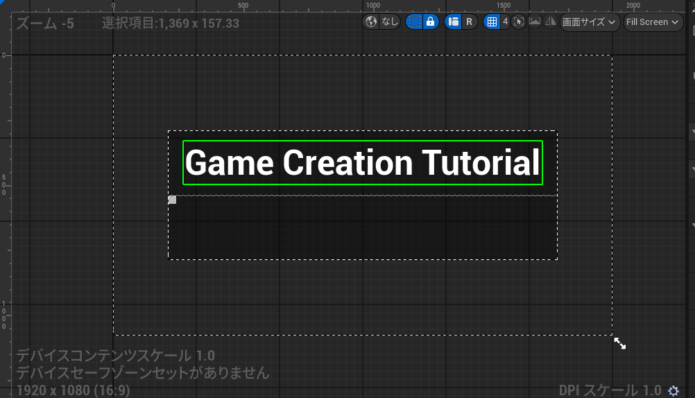Toggle widget outlines dashed-square button

(414, 21)
